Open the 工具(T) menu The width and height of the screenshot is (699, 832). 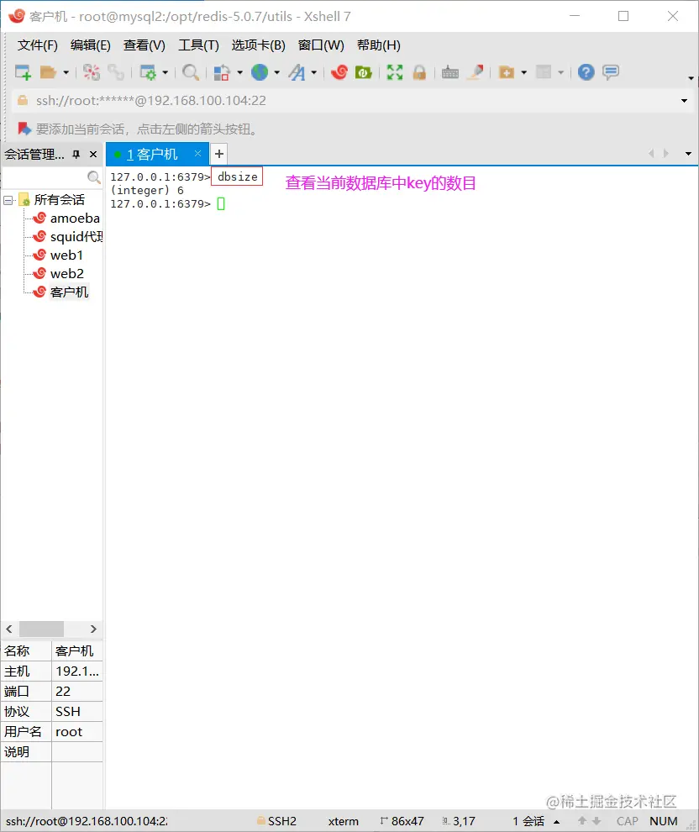coord(198,45)
